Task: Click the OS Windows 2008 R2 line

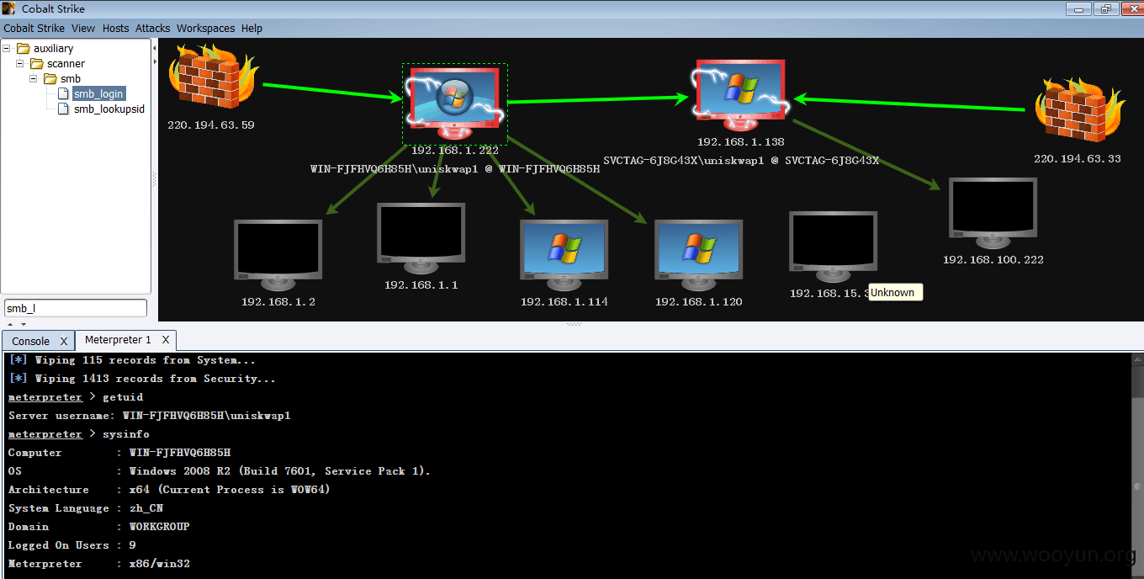Action: pos(219,471)
